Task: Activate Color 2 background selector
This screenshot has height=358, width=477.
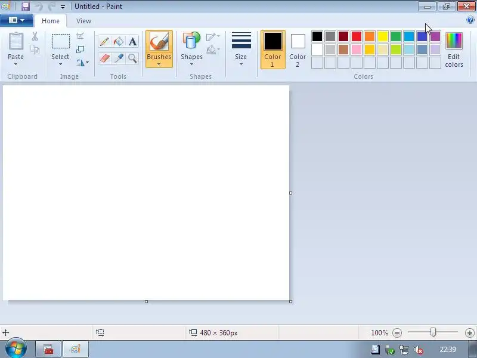Action: 298,50
